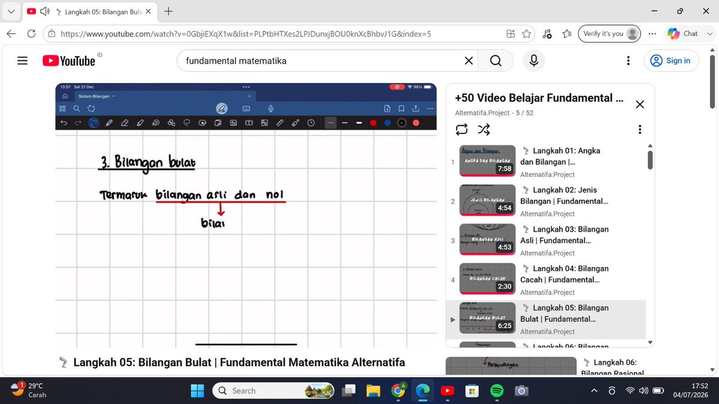This screenshot has height=404, width=719.
Task: Click the blue color swatch in the video
Action: point(388,123)
